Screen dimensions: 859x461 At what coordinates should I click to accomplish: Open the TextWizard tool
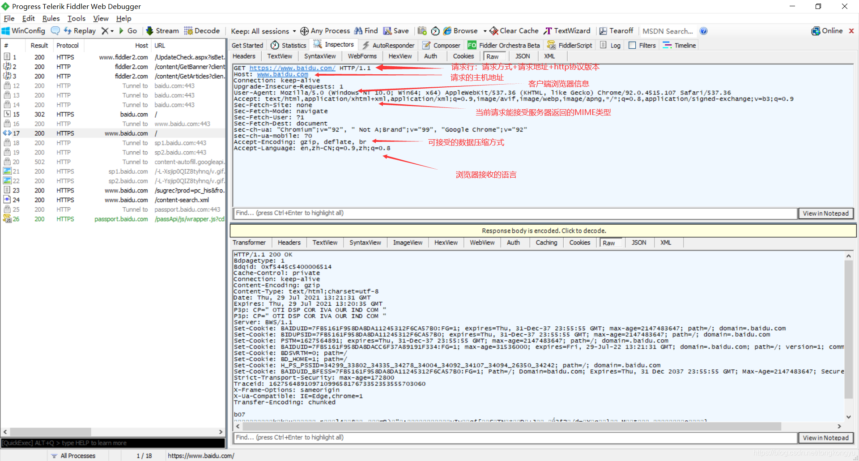click(x=567, y=31)
